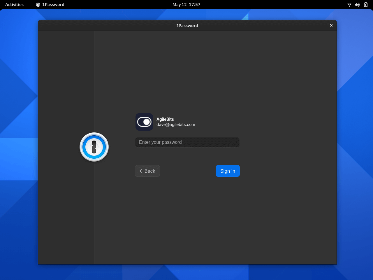Click the Wi-Fi status icon
Image resolution: width=373 pixels, height=280 pixels.
[349, 5]
